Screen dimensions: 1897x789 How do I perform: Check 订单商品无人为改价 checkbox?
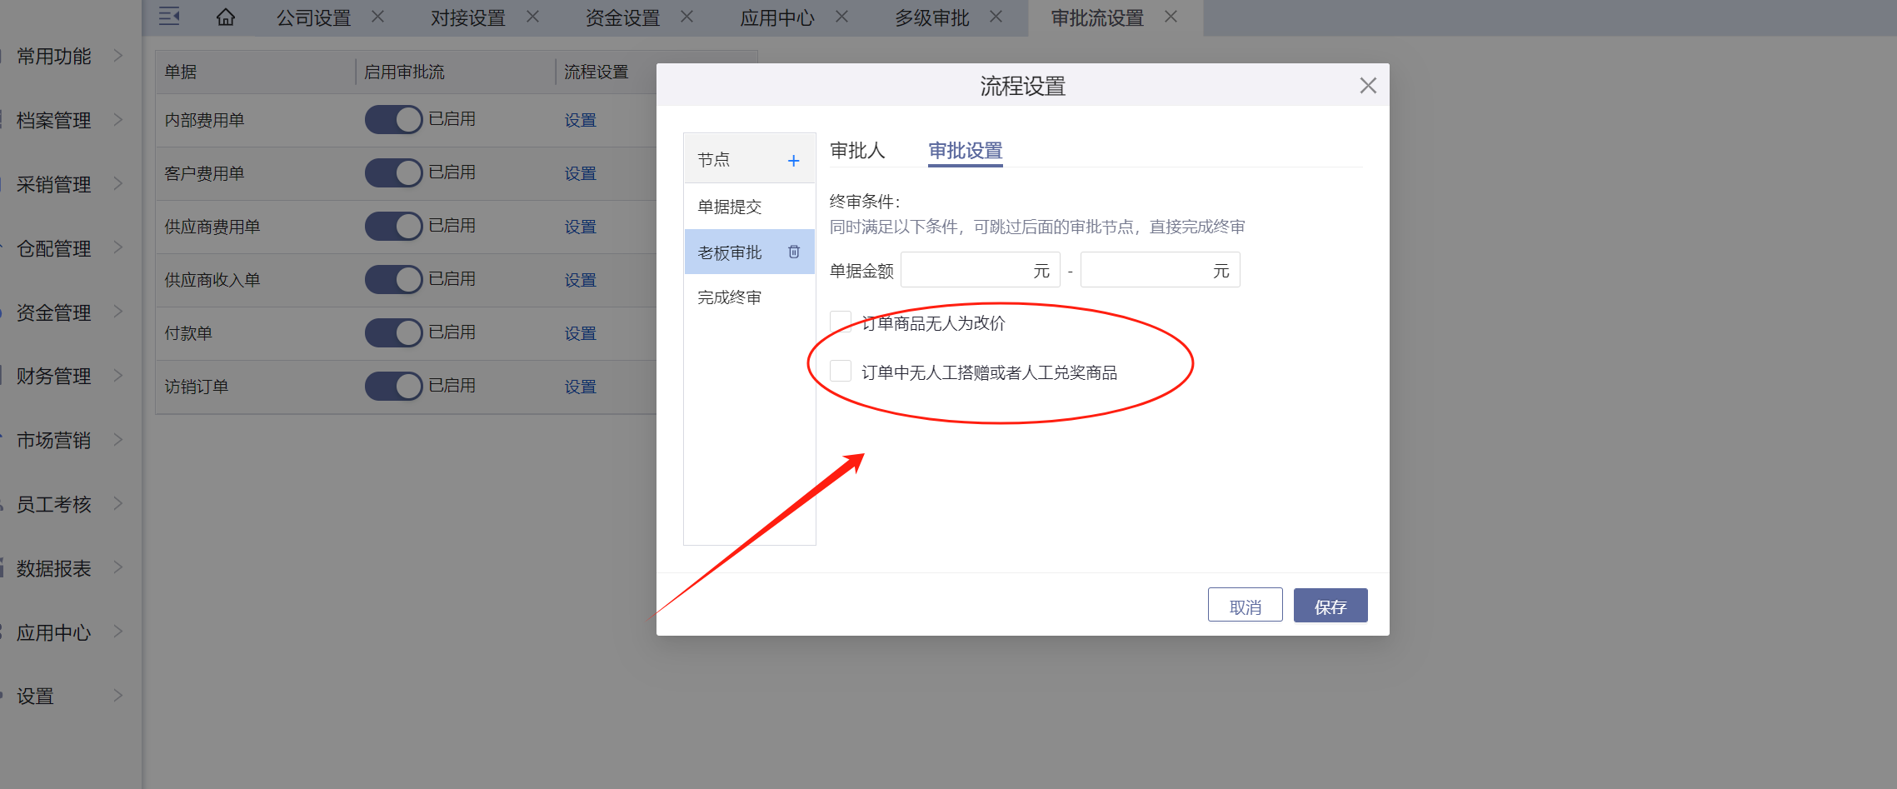[x=841, y=322]
